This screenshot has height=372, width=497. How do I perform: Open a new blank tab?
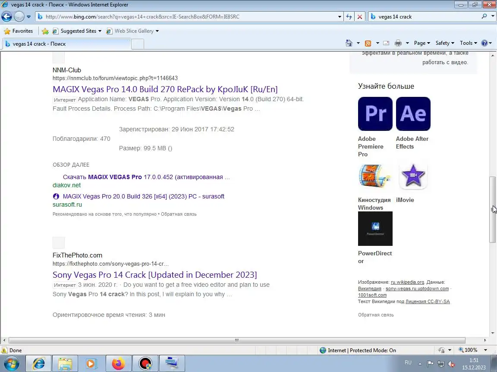coord(138,44)
